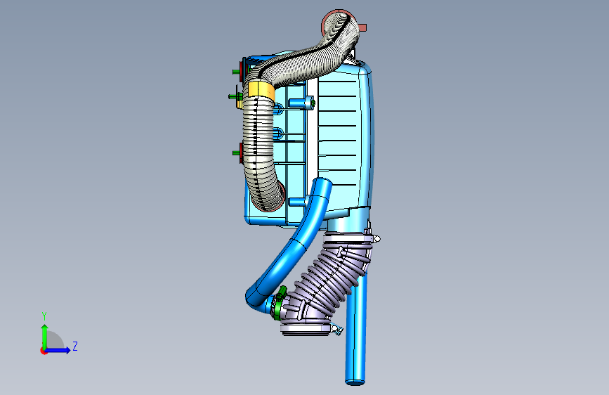Select the gray YZ plane quadrant on the triad
Viewport: 609px width, 395px height.
tap(55, 341)
